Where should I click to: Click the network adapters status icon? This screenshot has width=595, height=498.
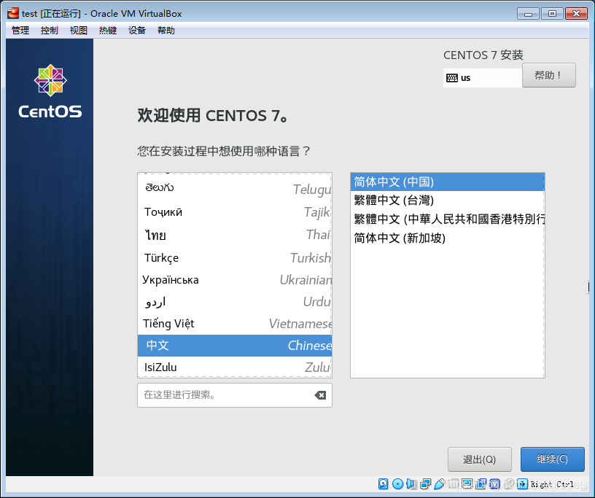click(x=425, y=484)
